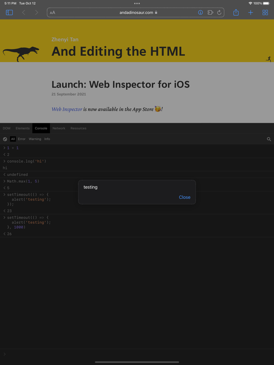Open the extensions puzzle icon in address bar
The width and height of the screenshot is (274, 365).
coord(211,13)
